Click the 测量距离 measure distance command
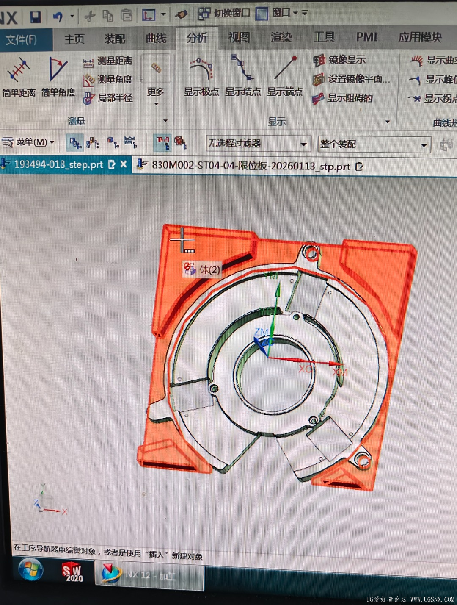Screen dimensions: 457x605 click(107, 61)
